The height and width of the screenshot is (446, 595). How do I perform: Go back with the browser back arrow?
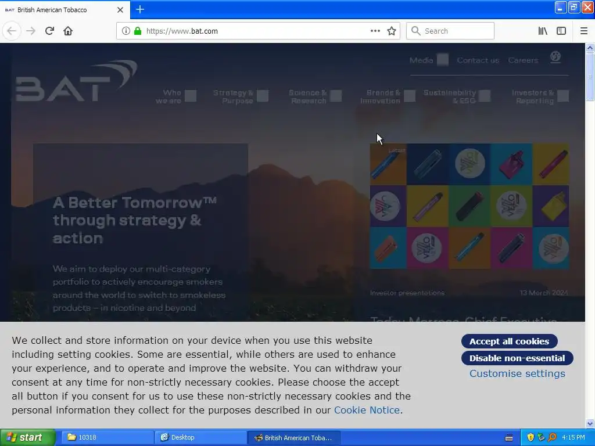12,31
